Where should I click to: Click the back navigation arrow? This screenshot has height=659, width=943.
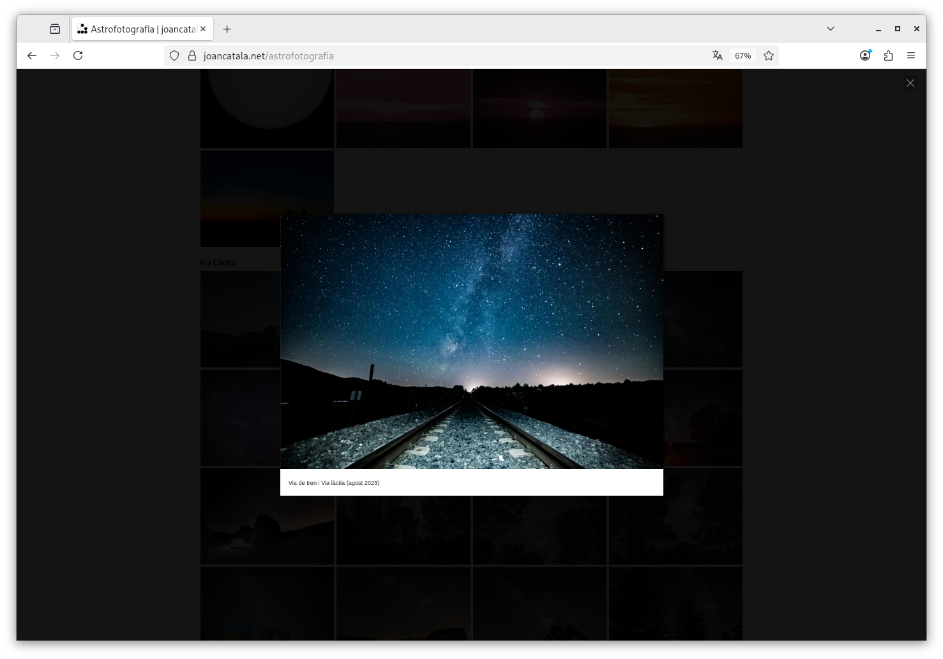pos(32,56)
